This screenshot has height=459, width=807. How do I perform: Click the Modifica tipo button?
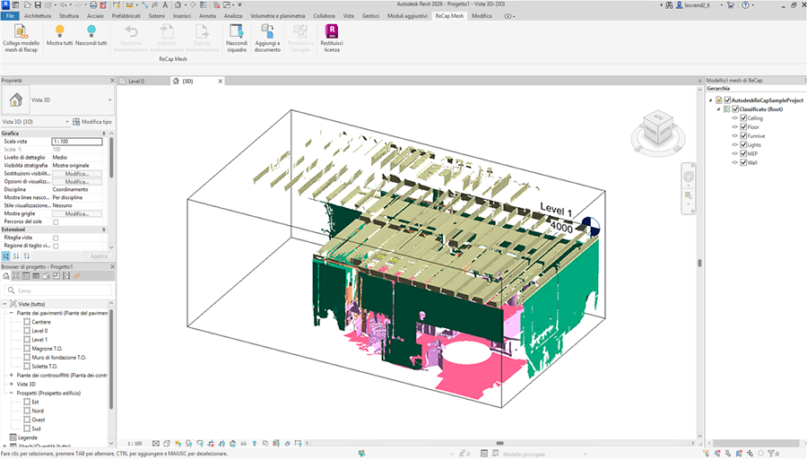tap(92, 121)
